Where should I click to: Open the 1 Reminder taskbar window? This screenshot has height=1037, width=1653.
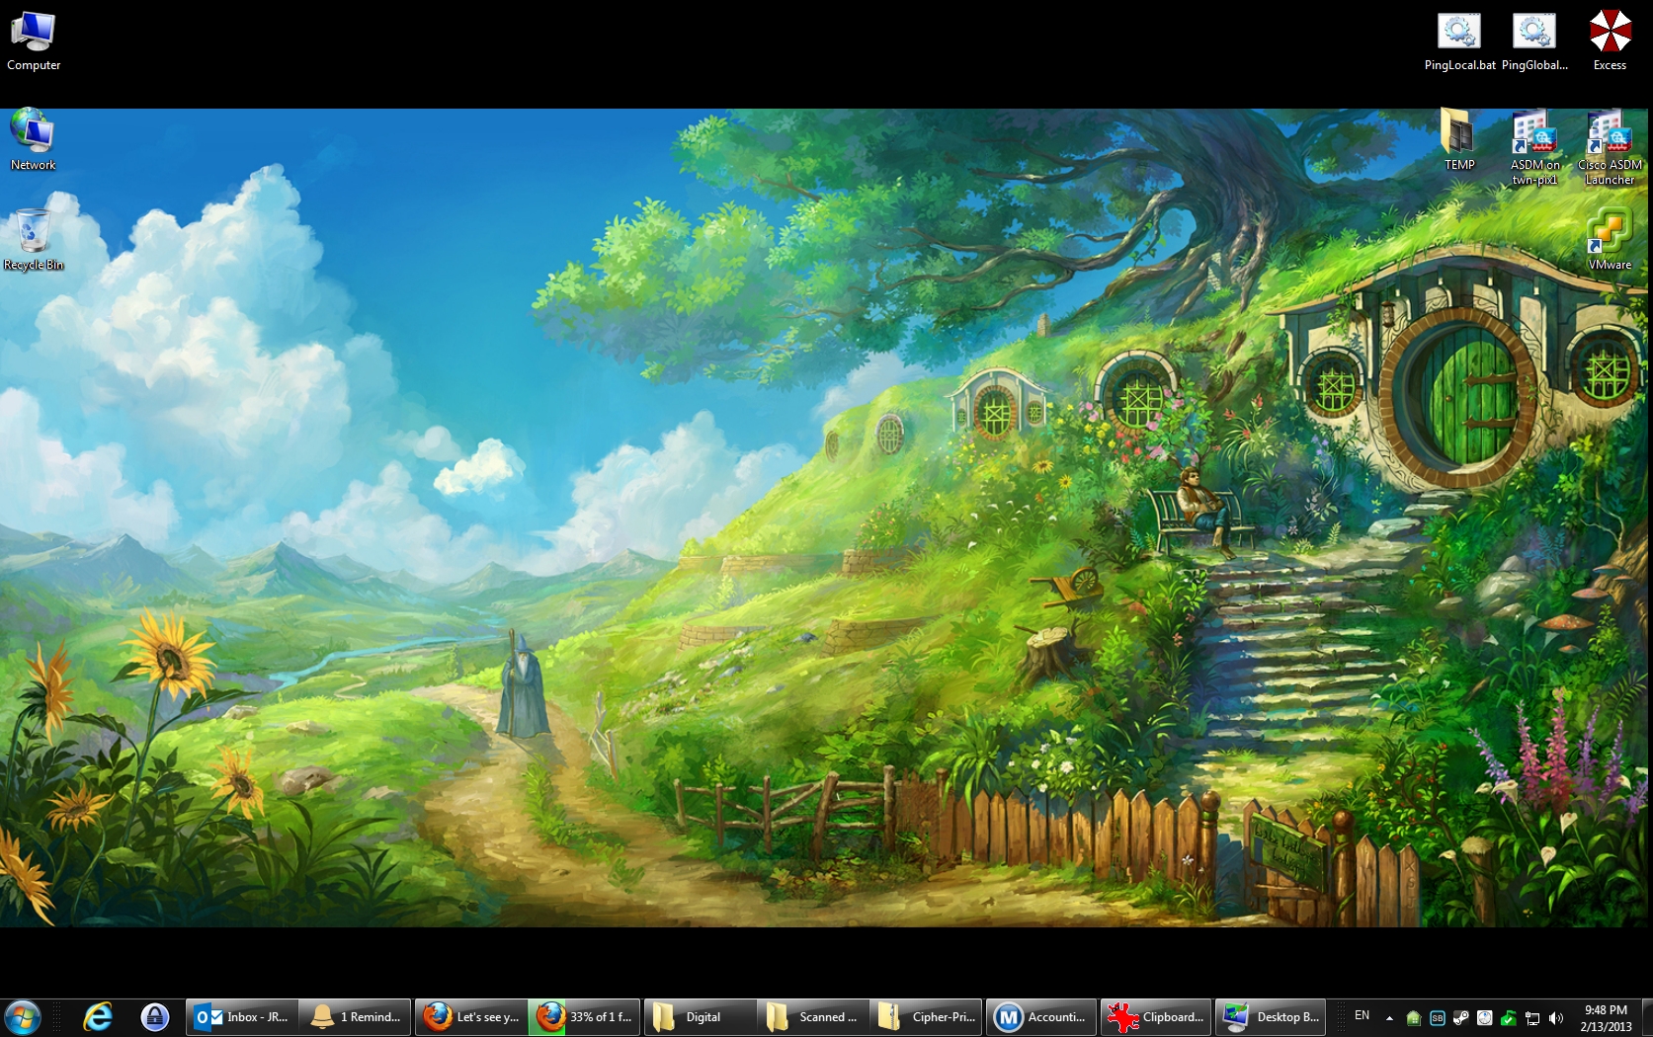tap(355, 1017)
